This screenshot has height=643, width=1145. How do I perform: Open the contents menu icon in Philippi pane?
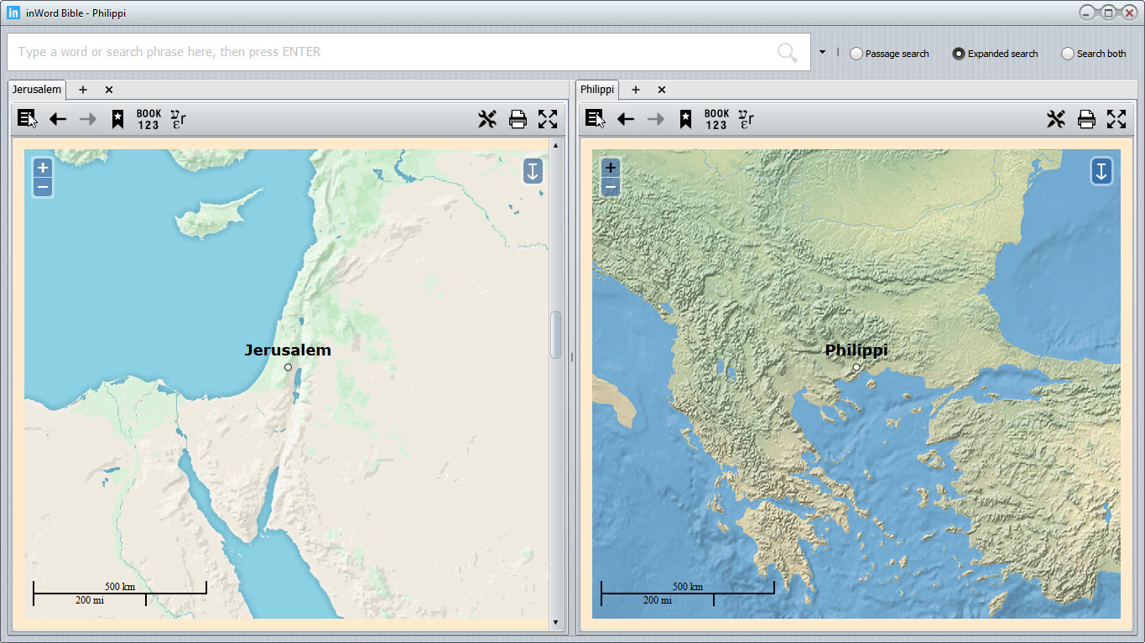[x=596, y=119]
